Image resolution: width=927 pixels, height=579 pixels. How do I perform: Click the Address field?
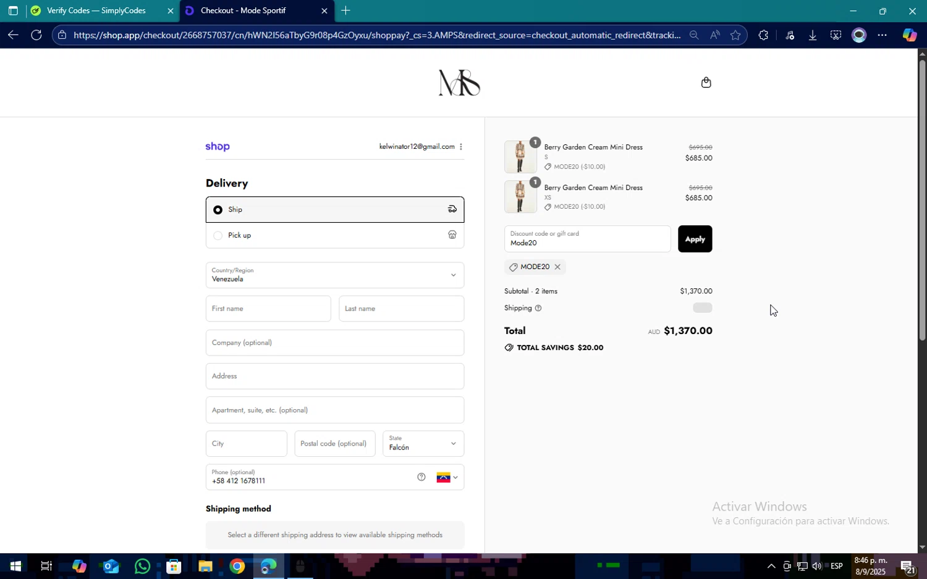coord(335,376)
